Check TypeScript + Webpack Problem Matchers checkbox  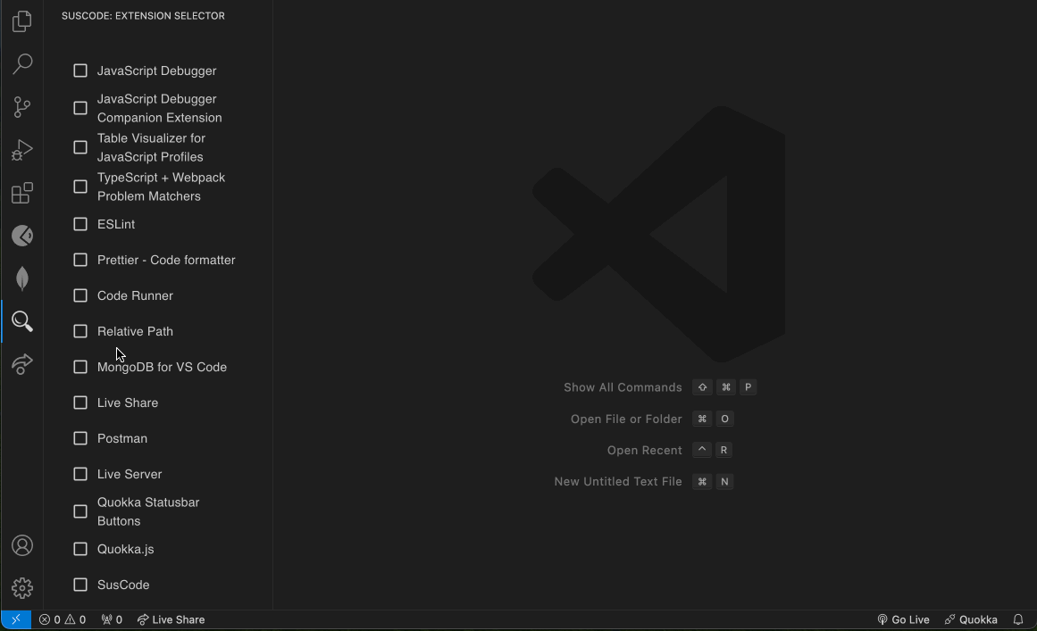pyautogui.click(x=80, y=187)
